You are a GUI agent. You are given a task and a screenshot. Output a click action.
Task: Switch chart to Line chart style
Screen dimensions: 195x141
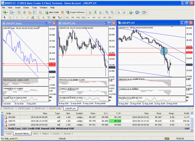click(101, 12)
